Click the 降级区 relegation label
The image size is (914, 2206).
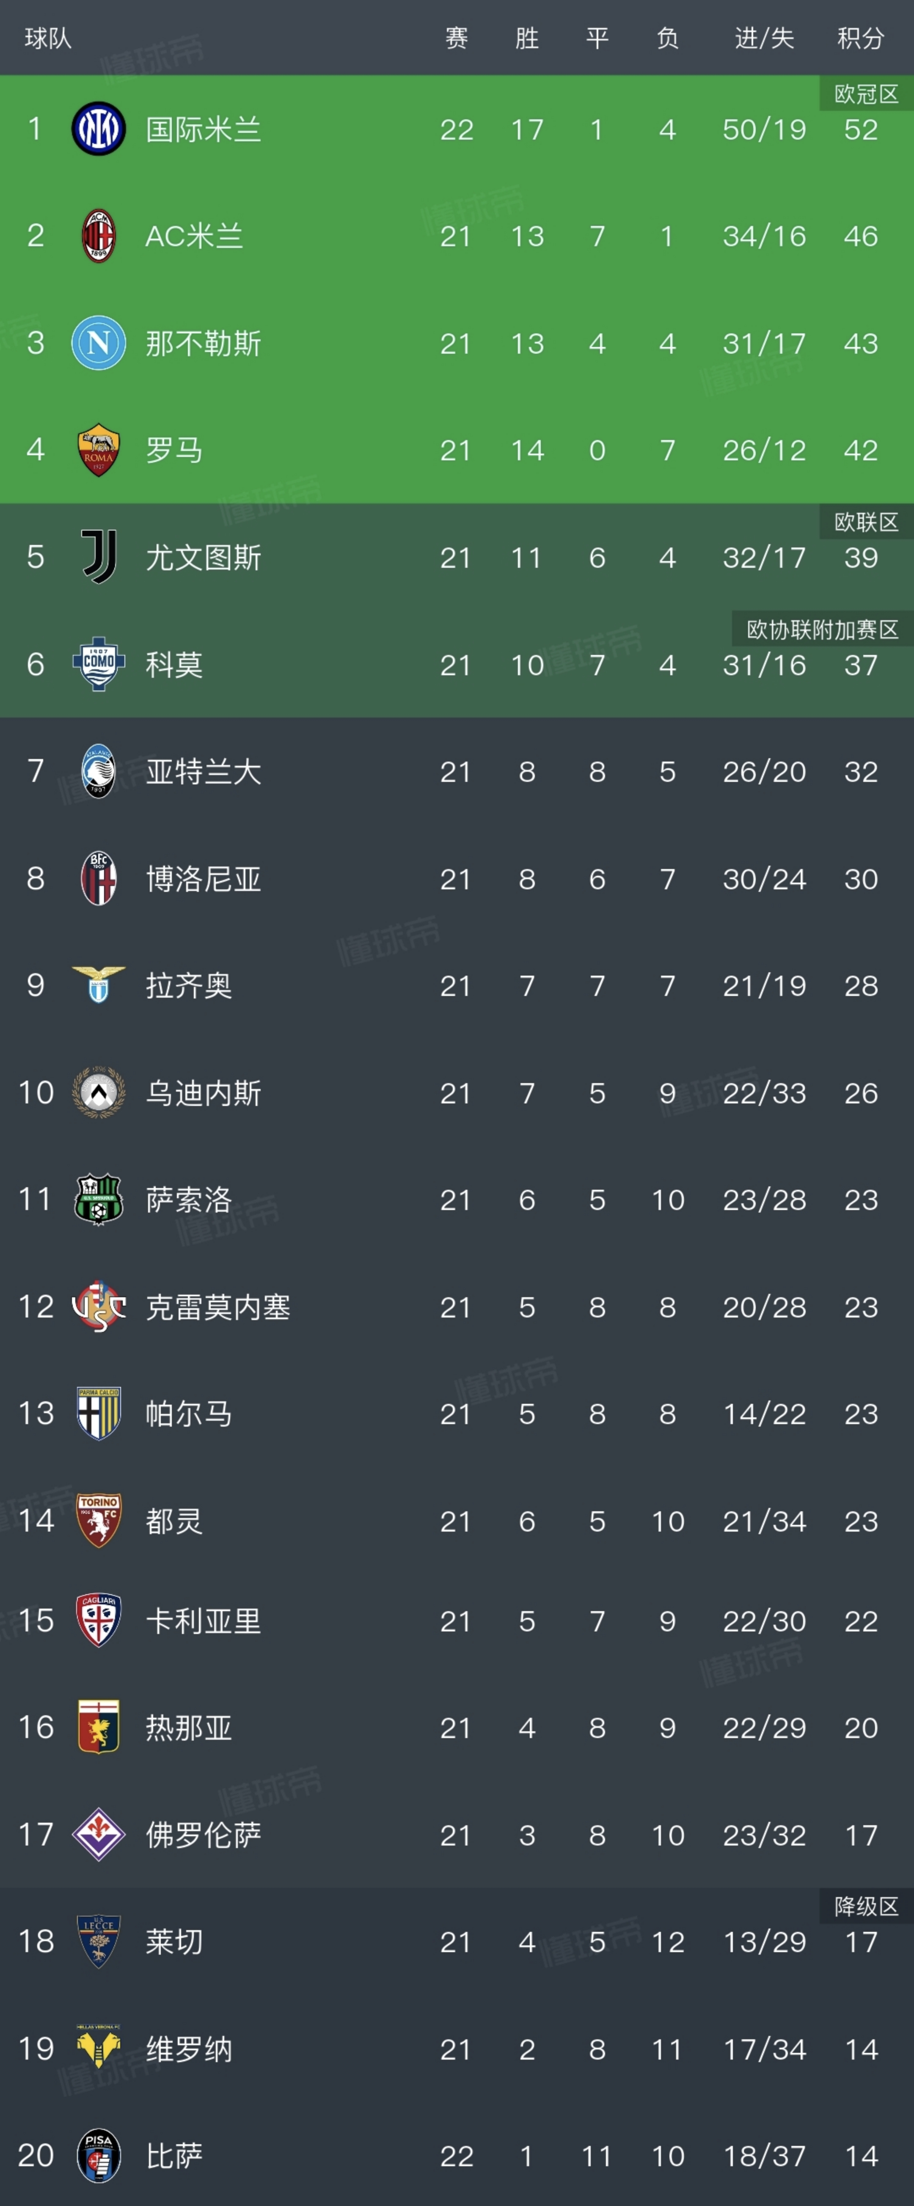click(x=866, y=1906)
